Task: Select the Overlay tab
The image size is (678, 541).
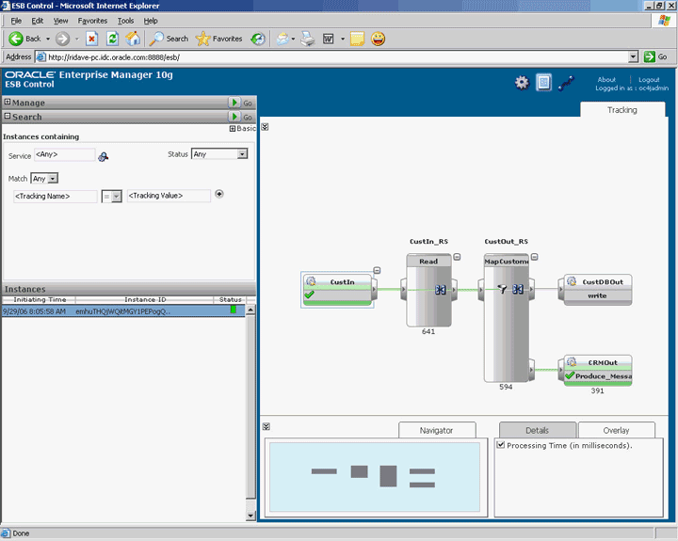Action: coord(616,430)
